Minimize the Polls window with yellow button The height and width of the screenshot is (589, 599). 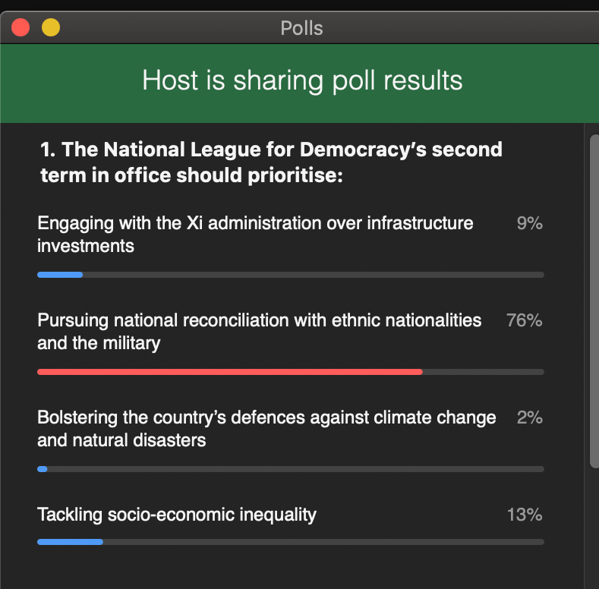pos(51,28)
